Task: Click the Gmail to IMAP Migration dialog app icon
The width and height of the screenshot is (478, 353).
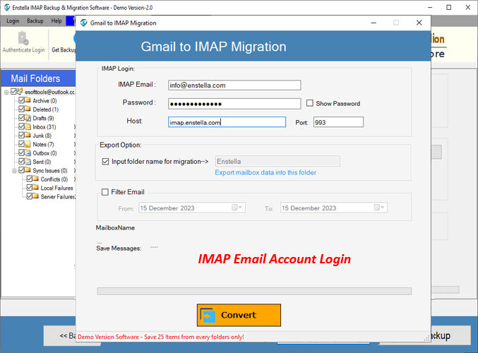Action: (x=83, y=23)
